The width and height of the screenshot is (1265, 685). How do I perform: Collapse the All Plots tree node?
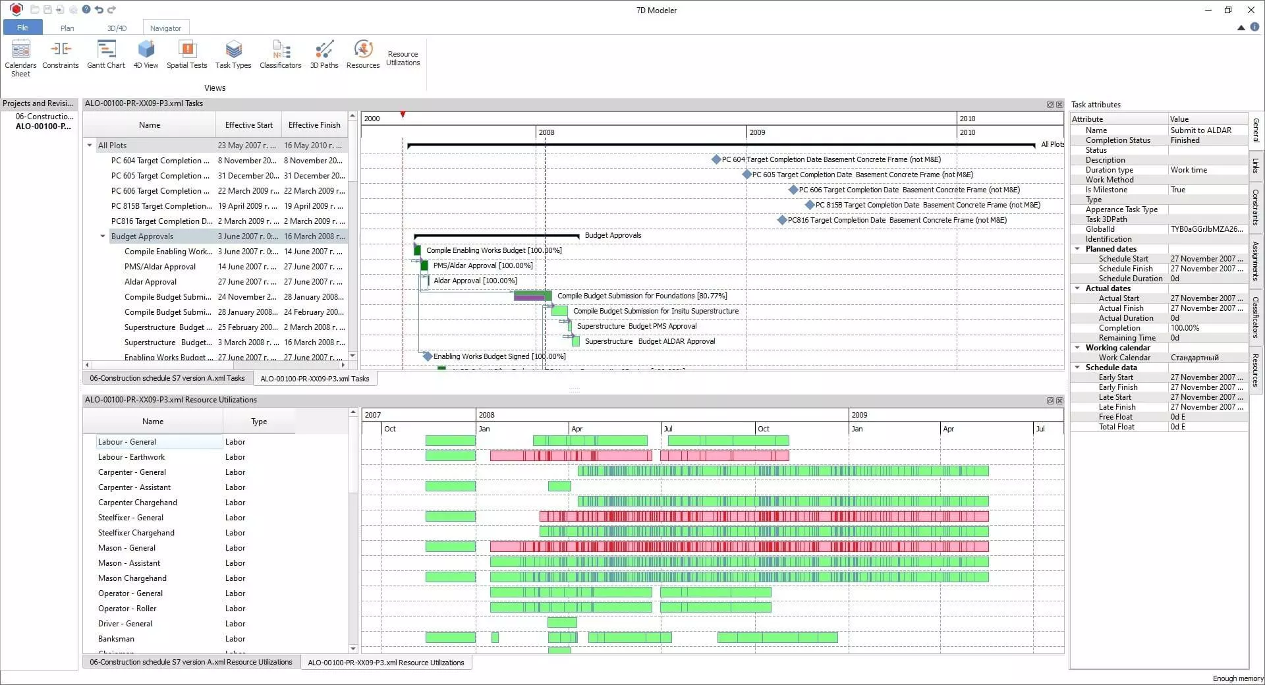click(x=90, y=146)
